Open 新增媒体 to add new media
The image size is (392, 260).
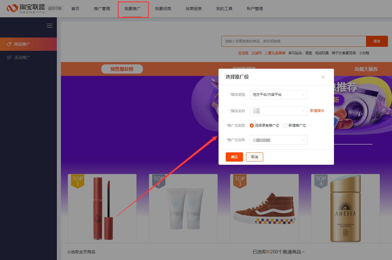[x=317, y=111]
